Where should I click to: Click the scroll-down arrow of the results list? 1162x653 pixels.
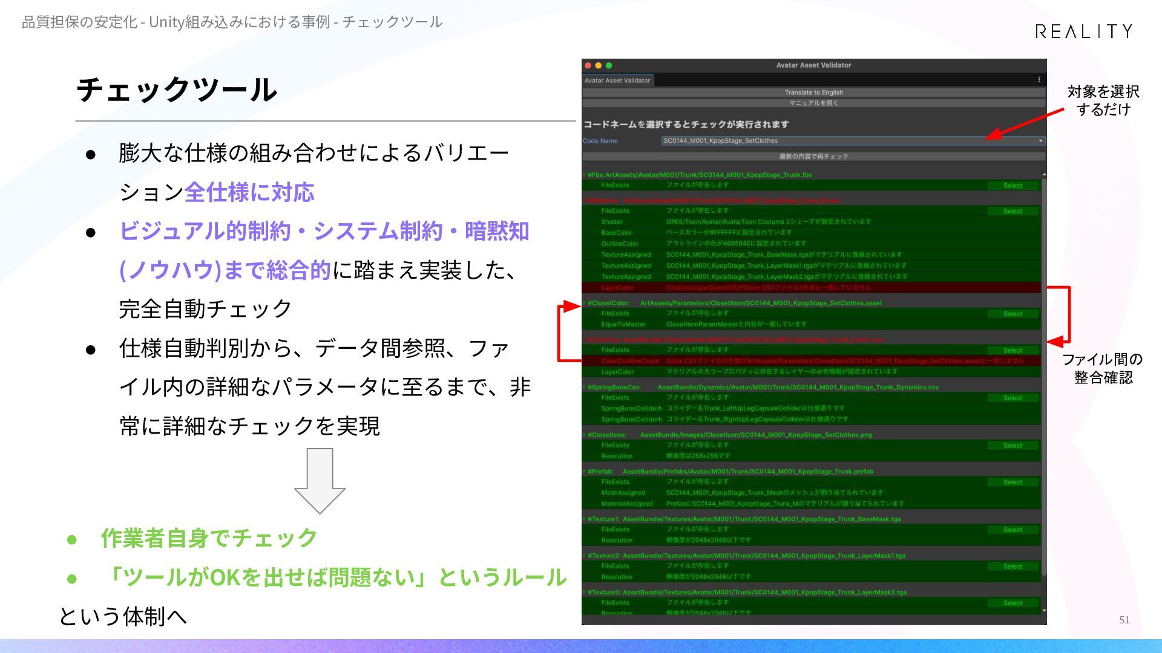click(x=1044, y=611)
